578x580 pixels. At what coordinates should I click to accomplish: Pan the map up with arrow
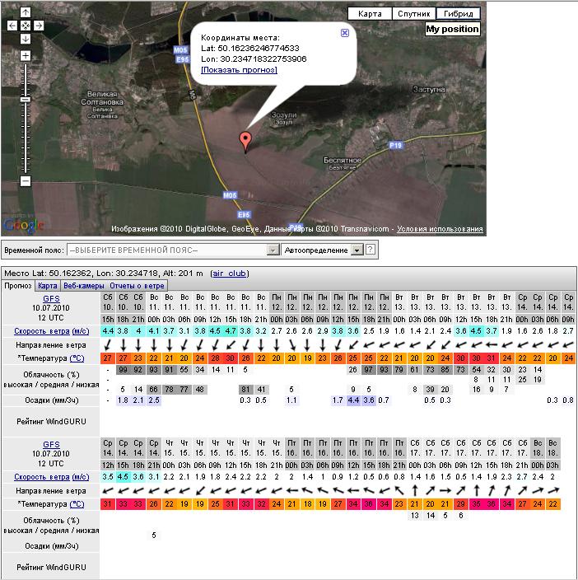coord(26,13)
